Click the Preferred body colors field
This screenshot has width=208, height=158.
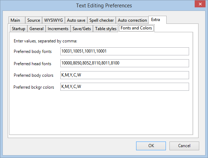(125, 75)
